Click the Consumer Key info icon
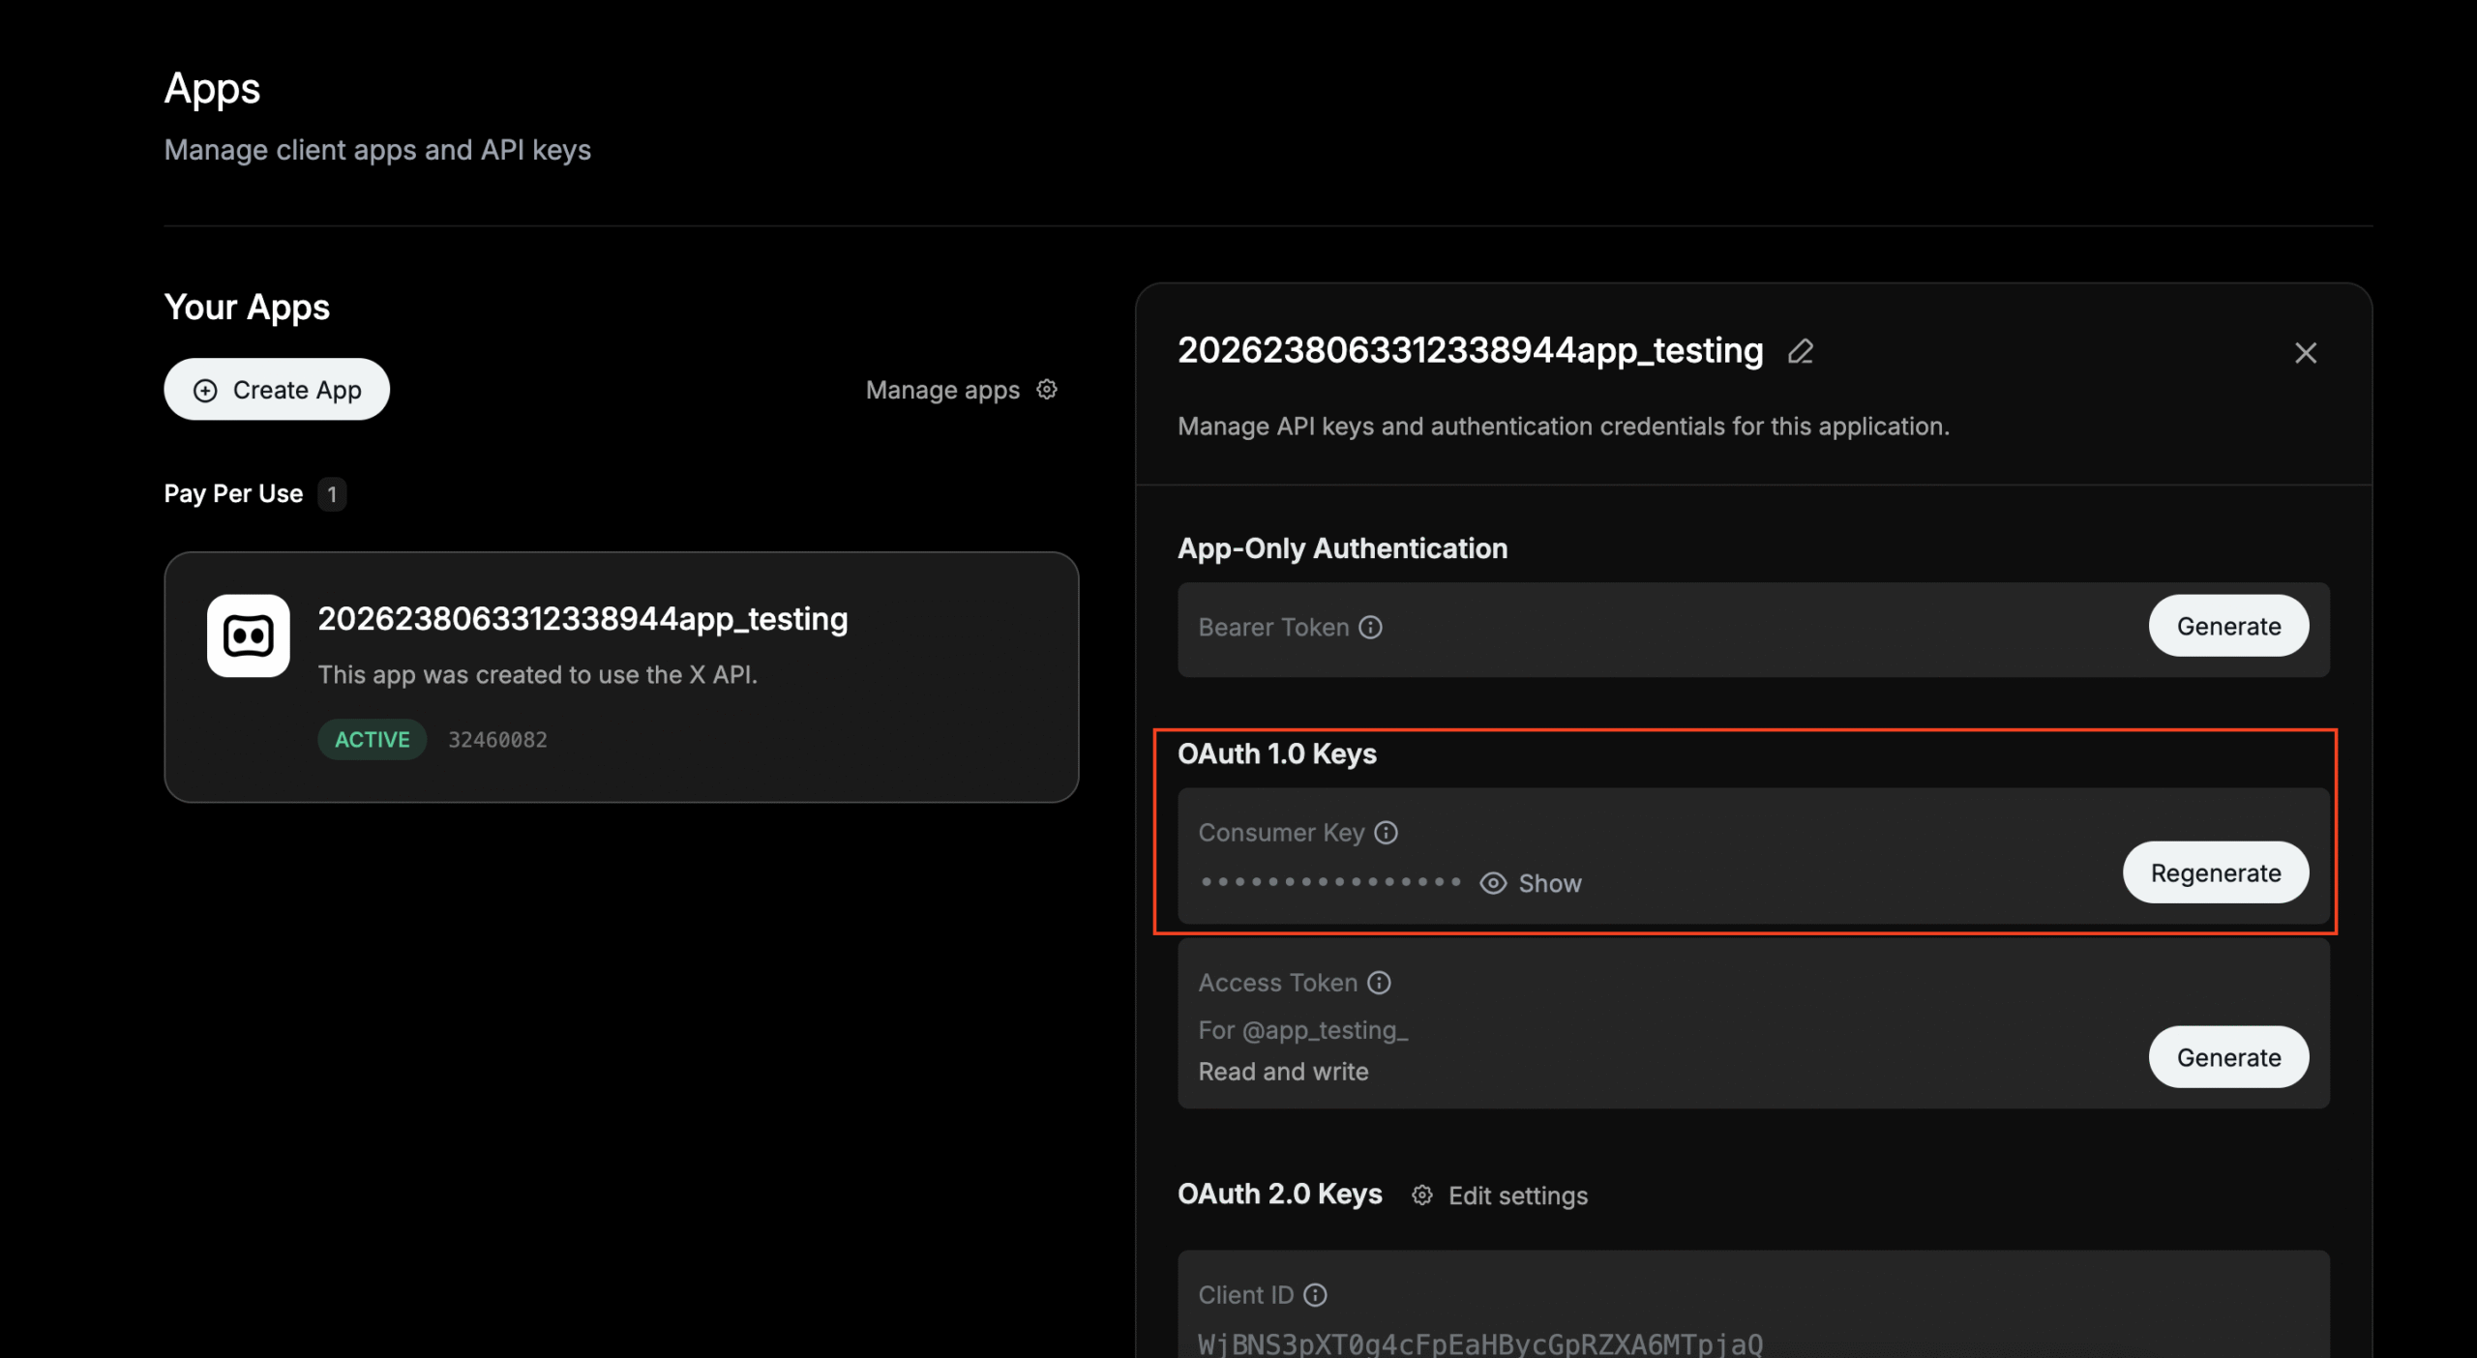This screenshot has width=2477, height=1358. (1386, 833)
